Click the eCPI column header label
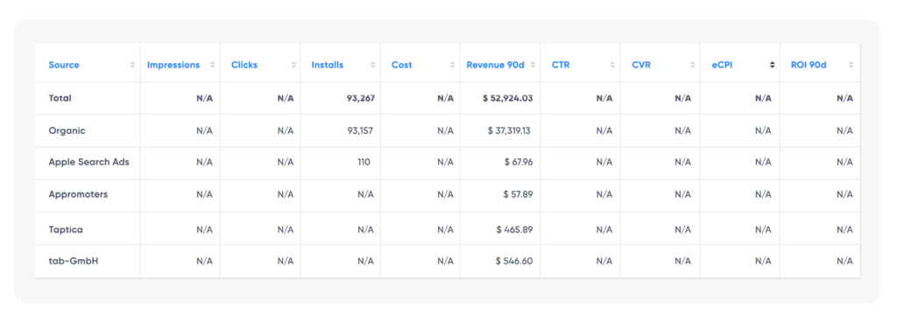This screenshot has height=317, width=897. point(722,65)
